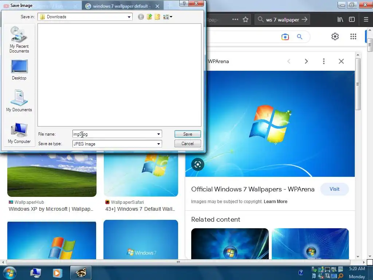Image resolution: width=373 pixels, height=280 pixels.
Task: Click Google Lens icon on preview image
Action: tap(198, 164)
